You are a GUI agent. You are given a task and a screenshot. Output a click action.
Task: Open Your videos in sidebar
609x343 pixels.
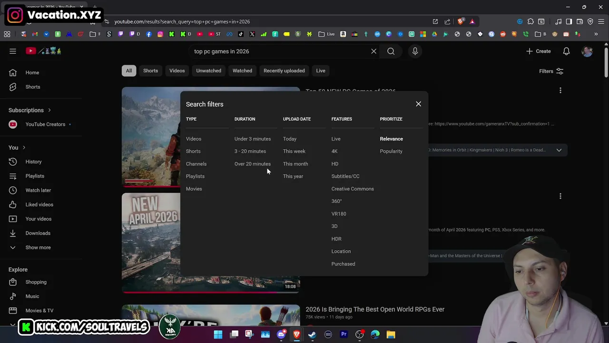tap(39, 219)
